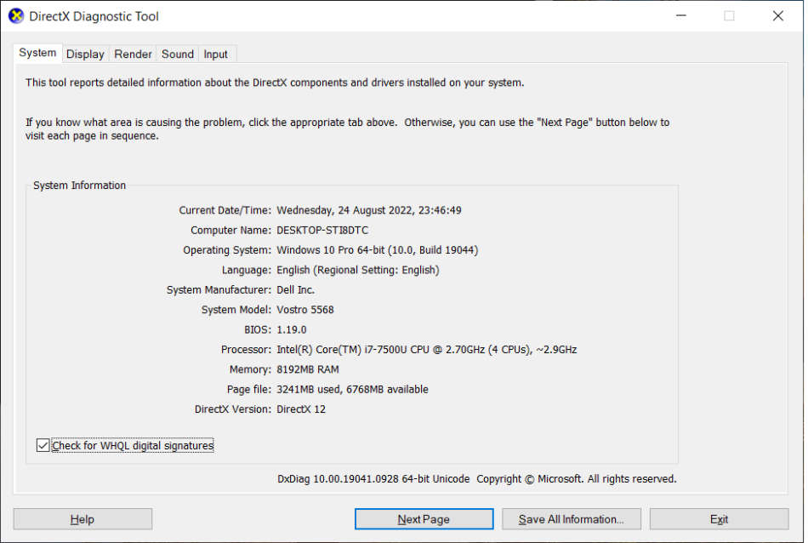
Task: Click the System Information section label
Action: click(x=79, y=185)
